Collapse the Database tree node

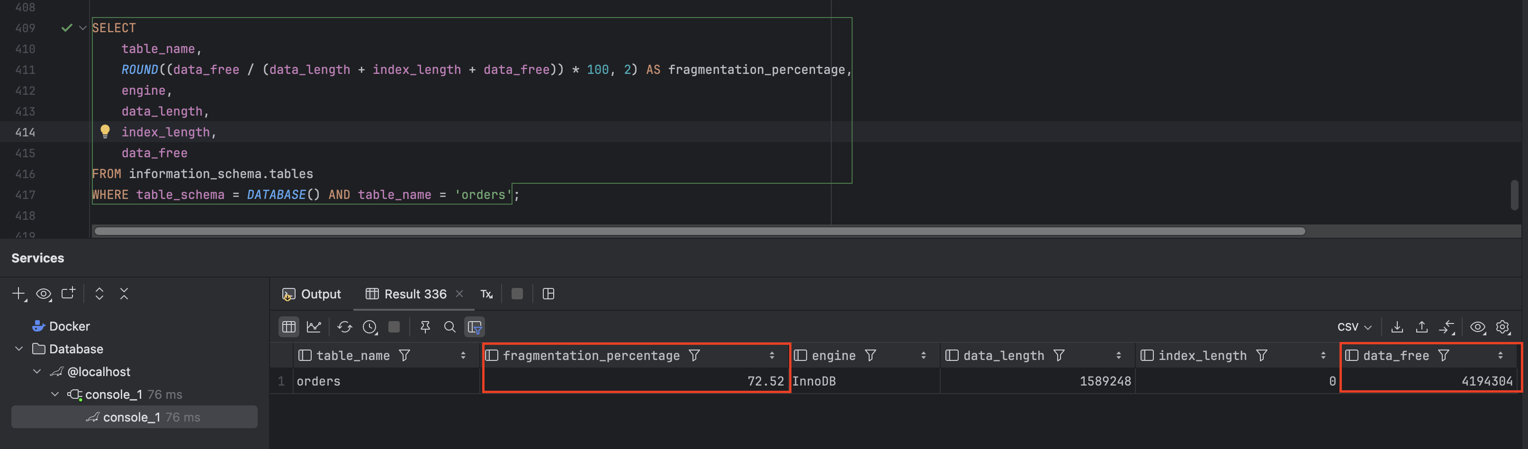(19, 349)
